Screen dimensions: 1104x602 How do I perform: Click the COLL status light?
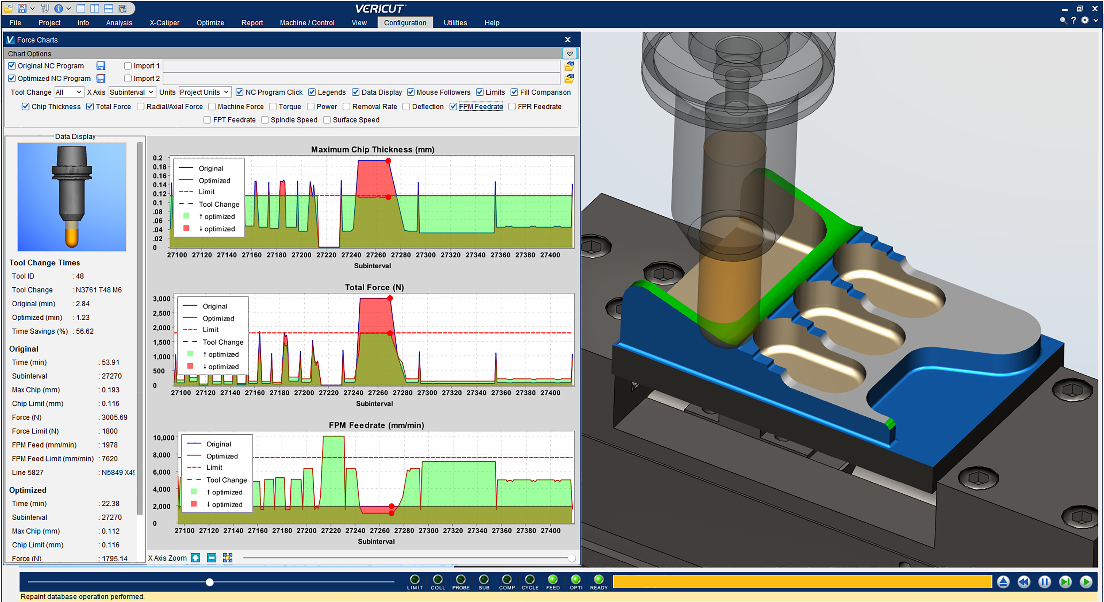point(437,579)
